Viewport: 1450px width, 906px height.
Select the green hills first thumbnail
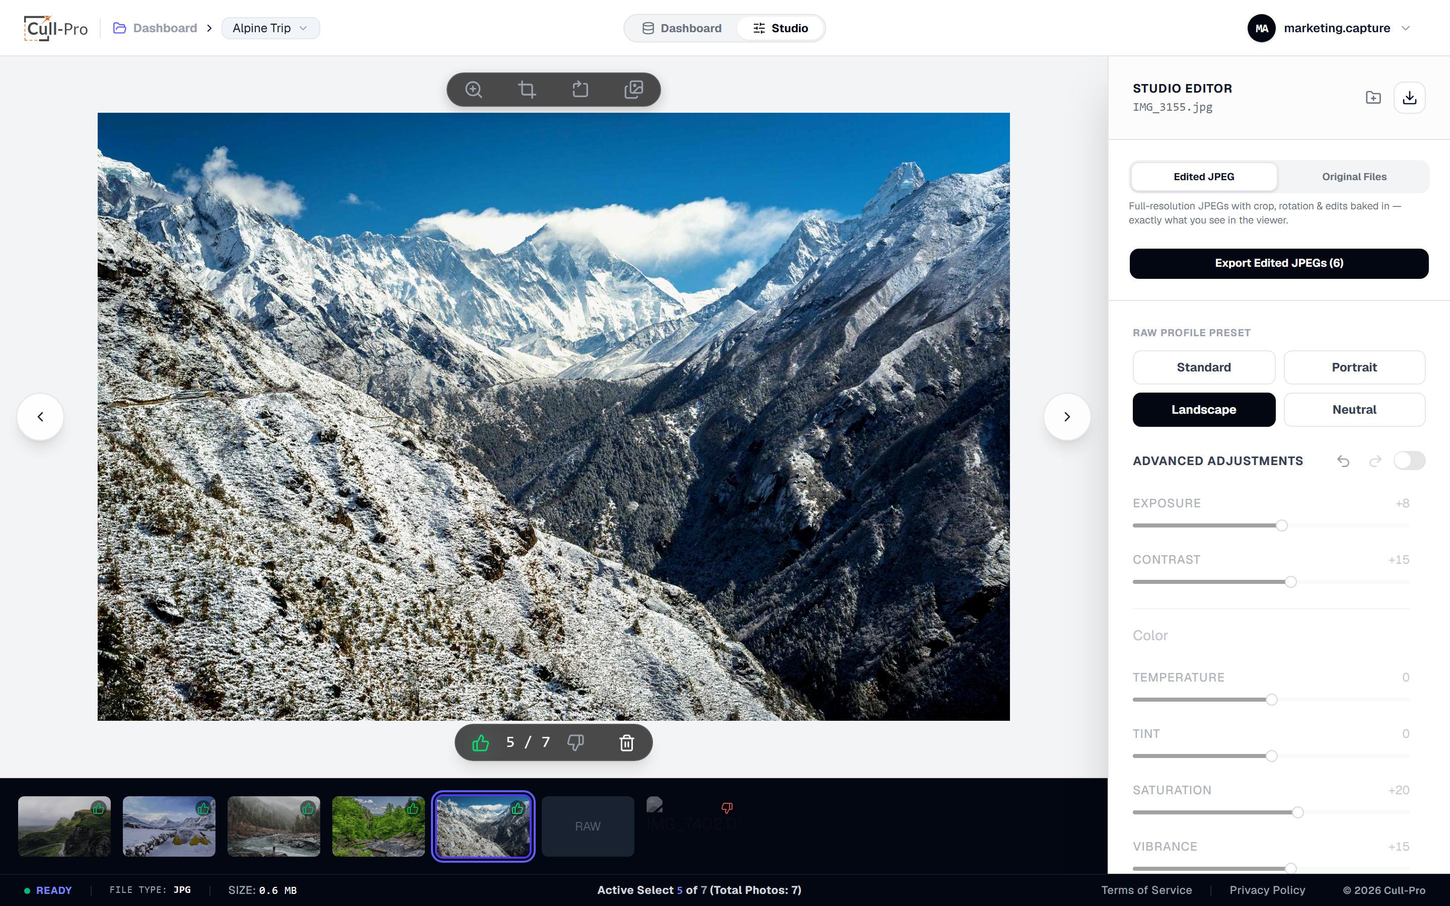[64, 826]
